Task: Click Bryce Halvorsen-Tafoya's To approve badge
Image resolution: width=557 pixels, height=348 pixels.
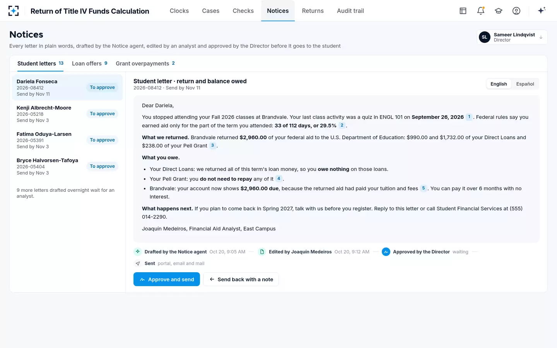Action: coord(102,166)
